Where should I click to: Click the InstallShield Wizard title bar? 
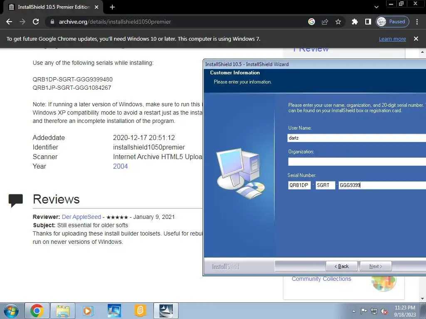[x=315, y=64]
